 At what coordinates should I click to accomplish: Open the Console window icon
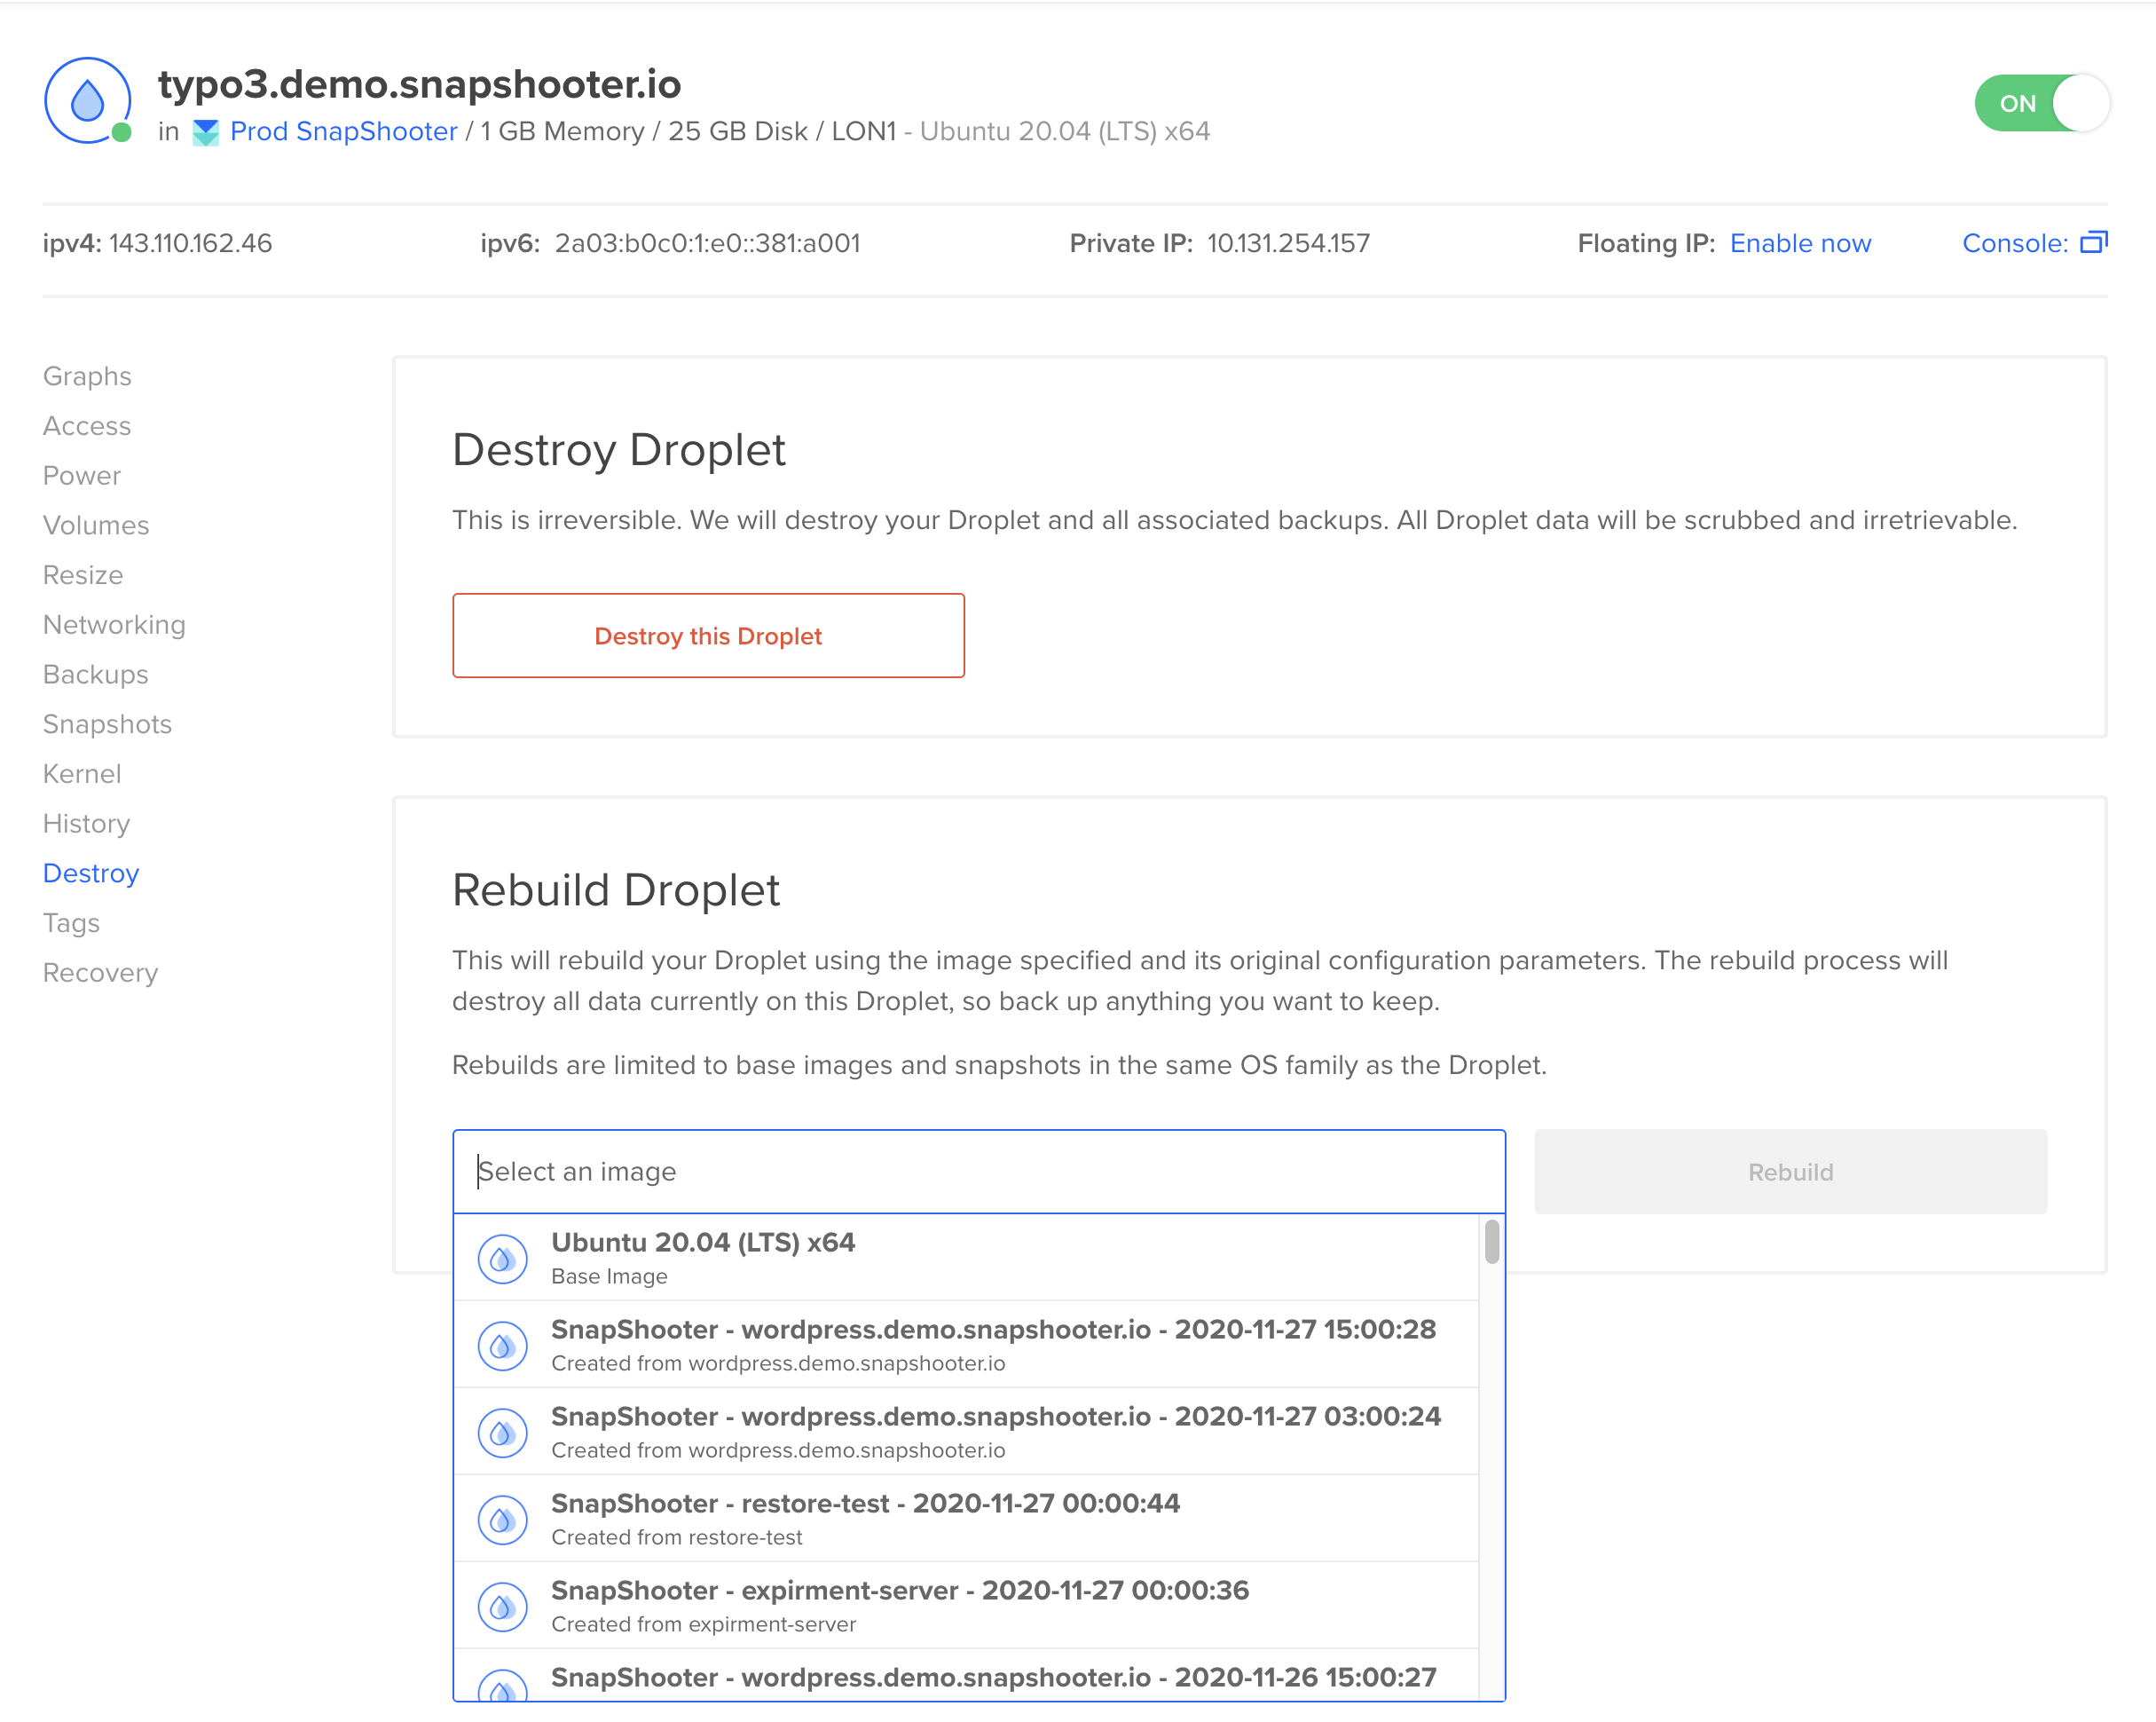pyautogui.click(x=2093, y=242)
